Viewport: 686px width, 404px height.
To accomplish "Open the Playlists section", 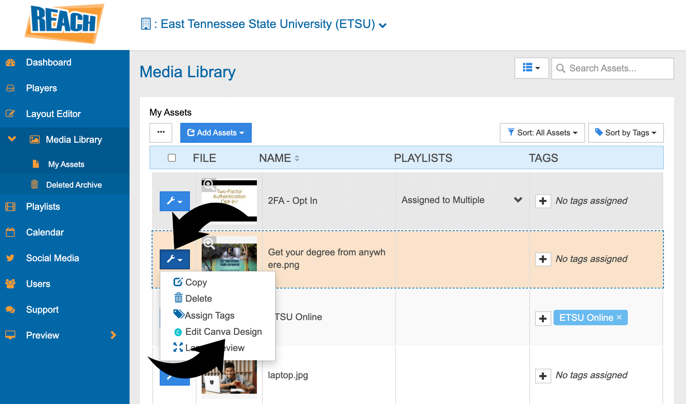I will click(x=43, y=206).
